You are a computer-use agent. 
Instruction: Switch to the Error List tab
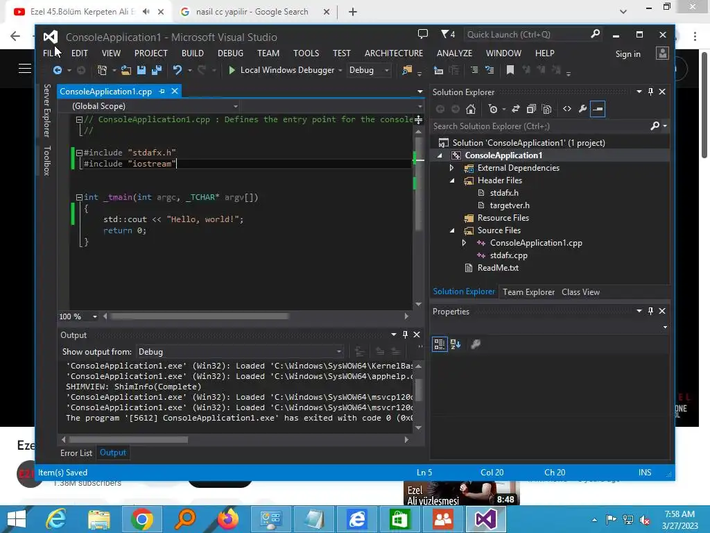click(76, 452)
